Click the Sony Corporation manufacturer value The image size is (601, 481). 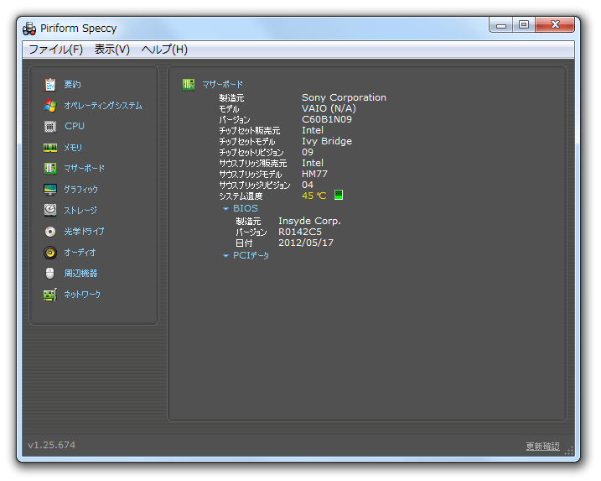tap(344, 97)
